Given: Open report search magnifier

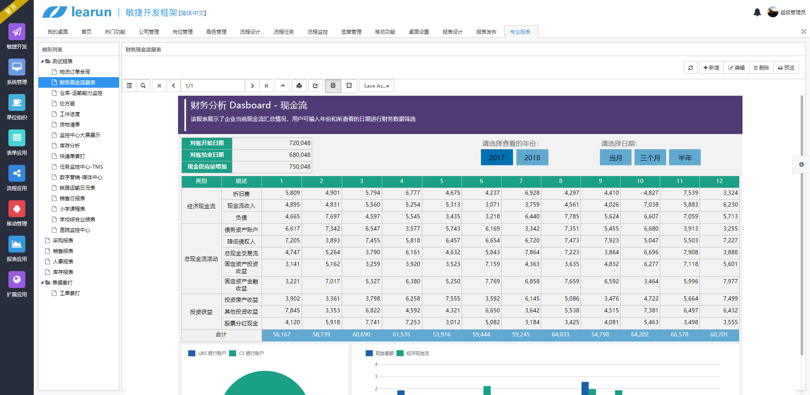Looking at the screenshot, I should 143,86.
